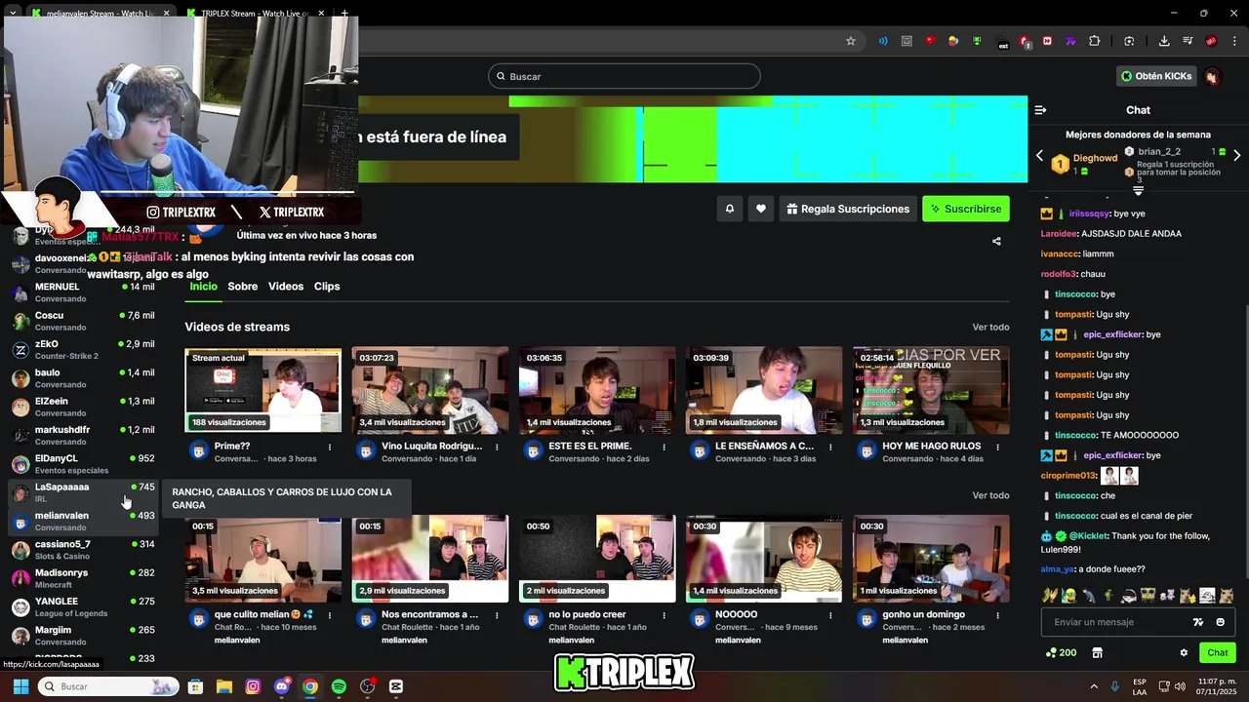The height and width of the screenshot is (702, 1249).
Task: Open the browser extensions puzzle icon
Action: [x=1094, y=41]
